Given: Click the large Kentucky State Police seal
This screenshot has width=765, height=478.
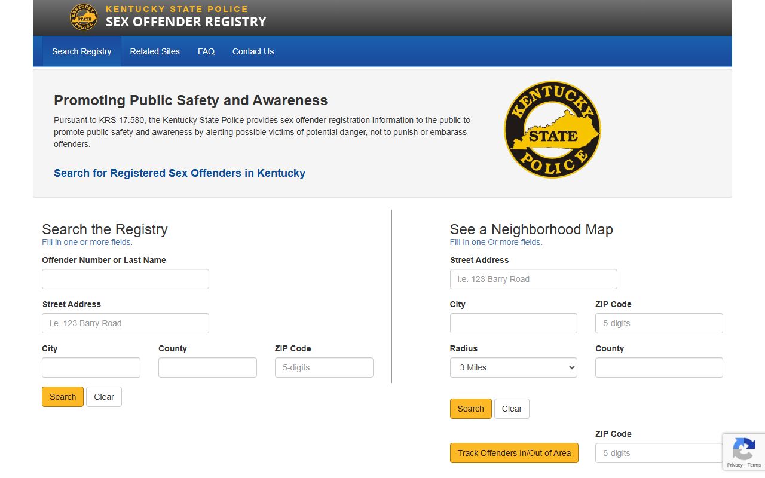Looking at the screenshot, I should point(552,130).
